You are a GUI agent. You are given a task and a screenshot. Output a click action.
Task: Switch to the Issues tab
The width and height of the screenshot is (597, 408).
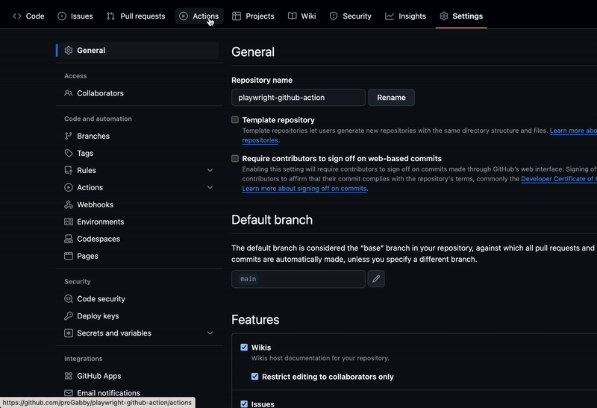coord(75,16)
